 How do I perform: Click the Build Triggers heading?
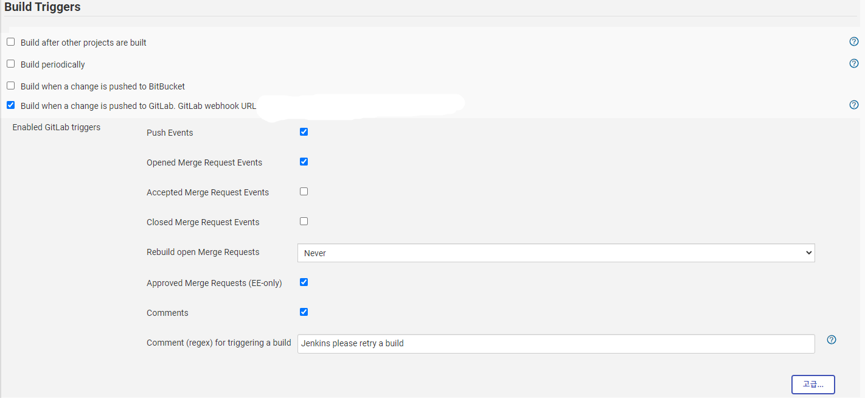click(x=43, y=7)
